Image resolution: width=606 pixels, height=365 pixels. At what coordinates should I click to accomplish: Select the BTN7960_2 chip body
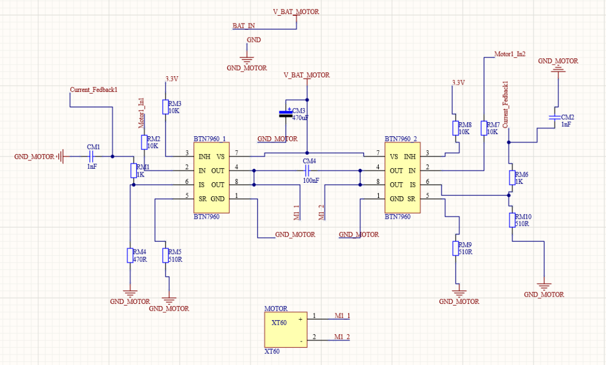pos(401,178)
